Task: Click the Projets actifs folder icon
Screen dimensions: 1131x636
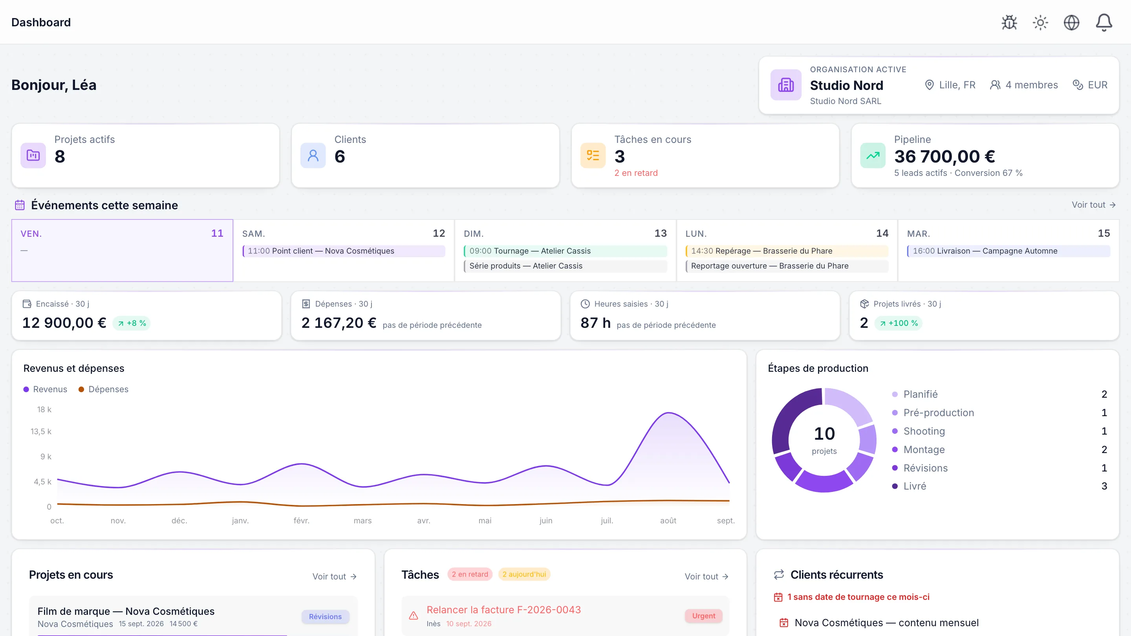Action: pyautogui.click(x=33, y=155)
